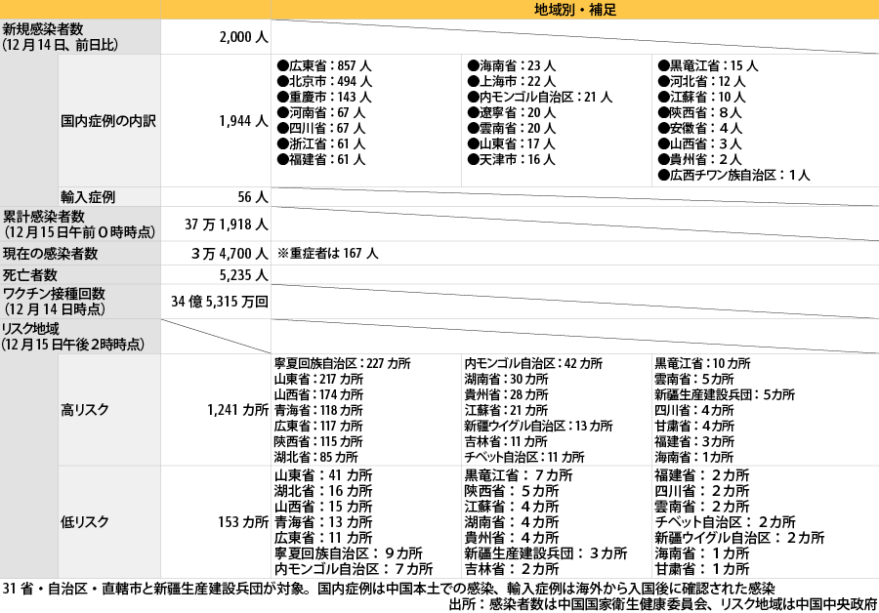This screenshot has height=613, width=879.
Task: Select the '累計感染者数' row label
Action: [x=44, y=217]
